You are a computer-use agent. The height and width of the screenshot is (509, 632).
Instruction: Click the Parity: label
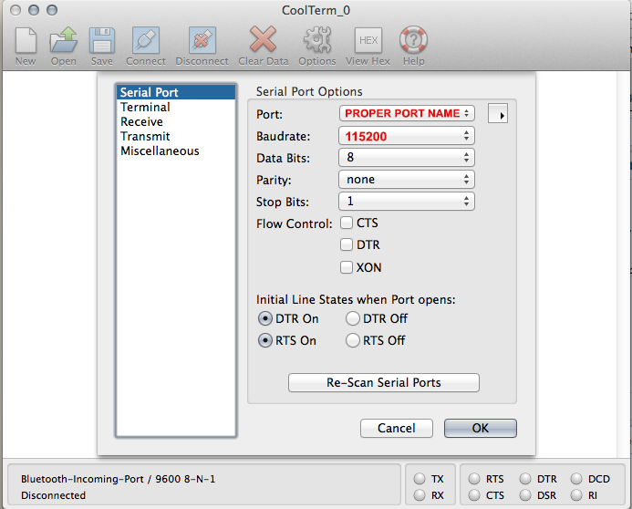274,180
